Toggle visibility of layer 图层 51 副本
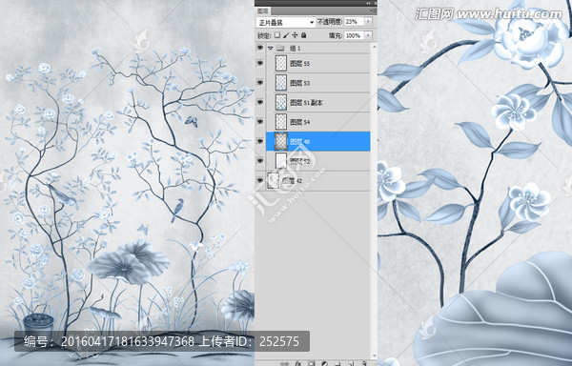The width and height of the screenshot is (572, 366). [260, 102]
